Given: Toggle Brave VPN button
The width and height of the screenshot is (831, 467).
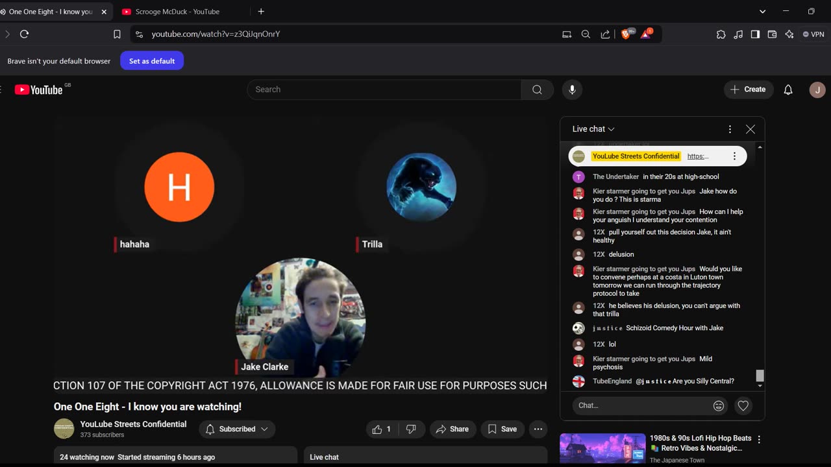Looking at the screenshot, I should [813, 34].
